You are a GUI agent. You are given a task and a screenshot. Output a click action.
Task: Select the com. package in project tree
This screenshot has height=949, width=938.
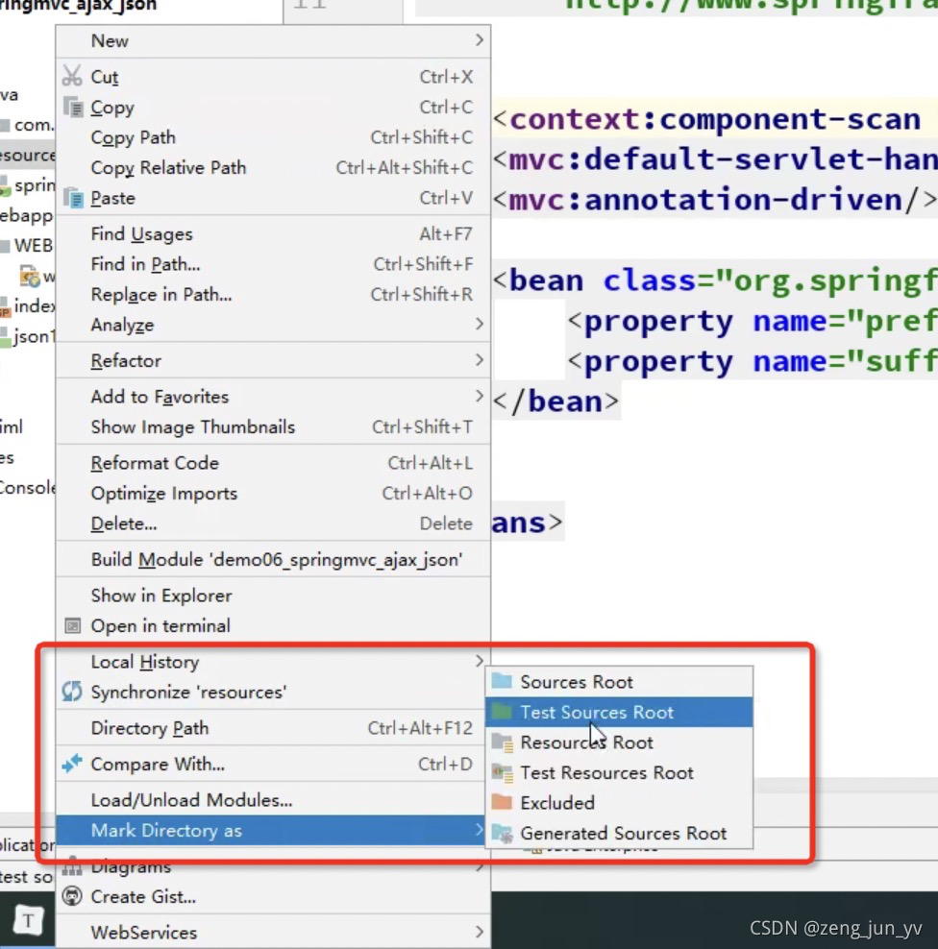(x=27, y=125)
